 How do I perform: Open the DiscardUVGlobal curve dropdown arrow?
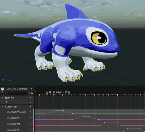coord(31,112)
